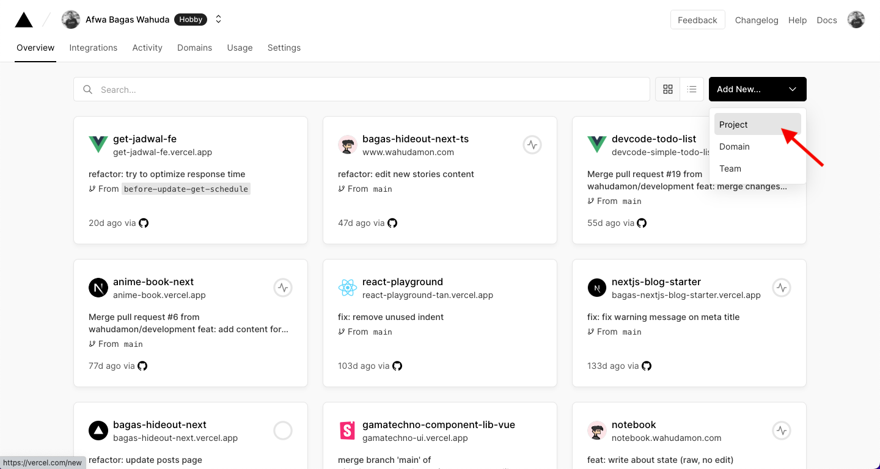Click GitHub icon on react-playground card
Viewport: 880px width, 469px height.
click(x=397, y=366)
